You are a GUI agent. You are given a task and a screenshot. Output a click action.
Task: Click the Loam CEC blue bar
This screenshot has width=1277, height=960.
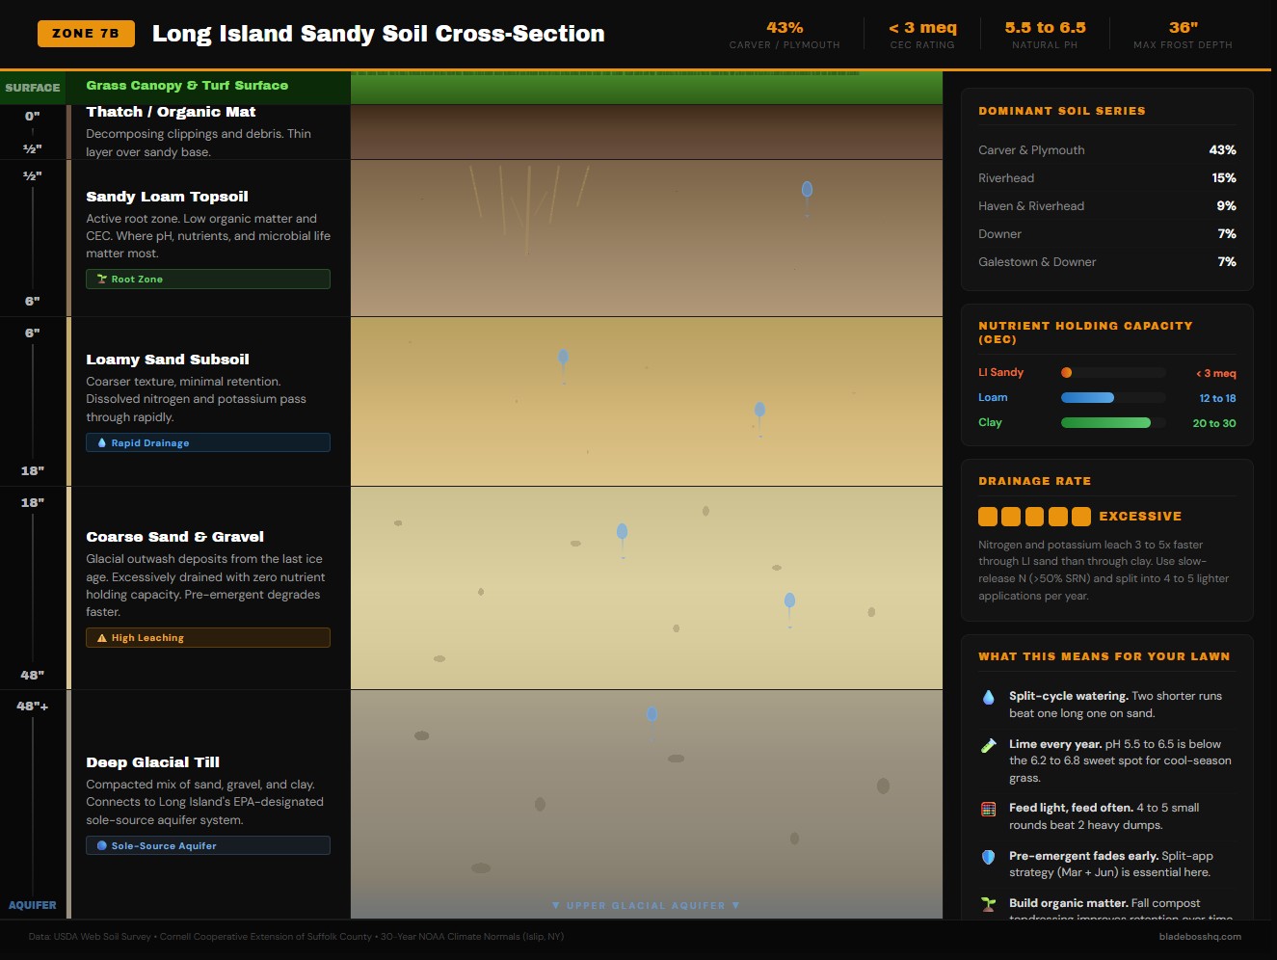coord(1087,398)
